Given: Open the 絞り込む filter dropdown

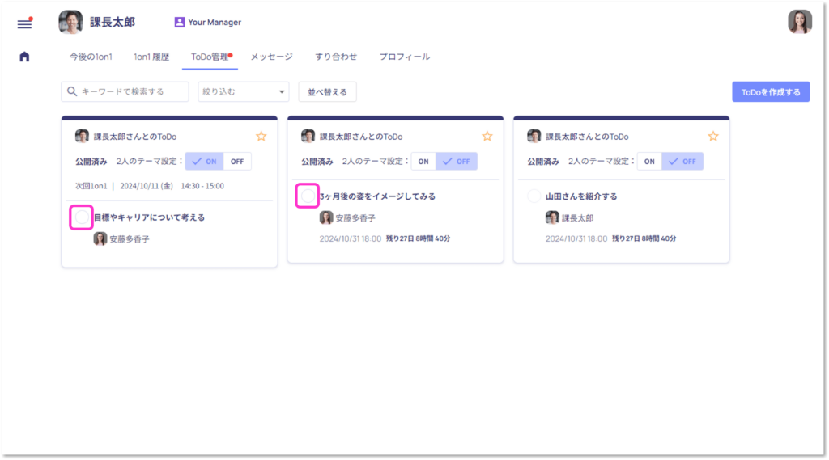Looking at the screenshot, I should [x=243, y=92].
